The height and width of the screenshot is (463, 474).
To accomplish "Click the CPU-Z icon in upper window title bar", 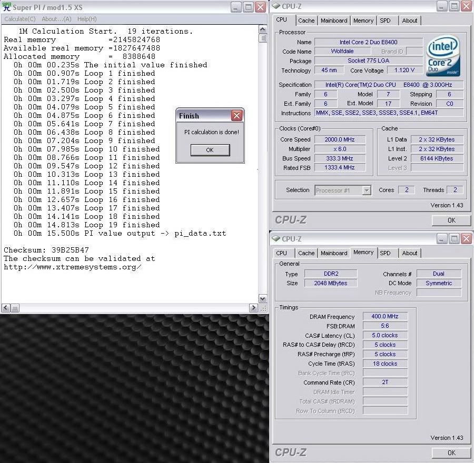I will [276, 6].
